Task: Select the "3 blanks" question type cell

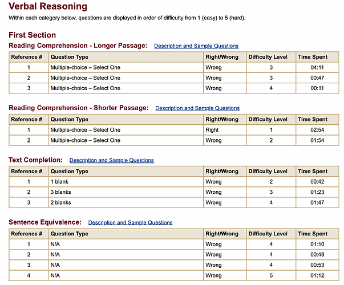Action: [x=62, y=192]
